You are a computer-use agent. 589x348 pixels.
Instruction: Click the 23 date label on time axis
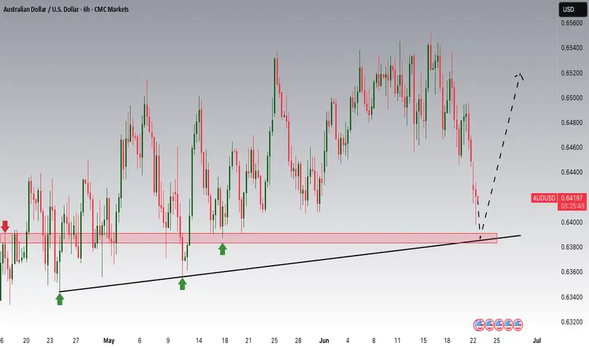50,340
